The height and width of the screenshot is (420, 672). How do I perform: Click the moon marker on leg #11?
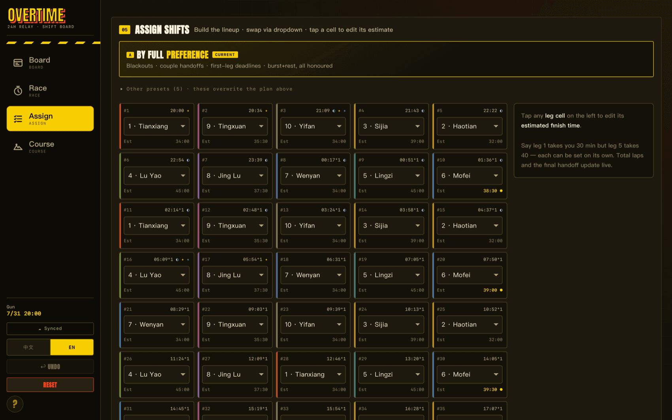pyautogui.click(x=188, y=210)
